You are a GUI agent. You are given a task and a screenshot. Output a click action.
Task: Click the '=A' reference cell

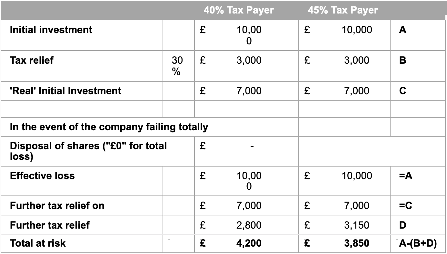click(405, 176)
